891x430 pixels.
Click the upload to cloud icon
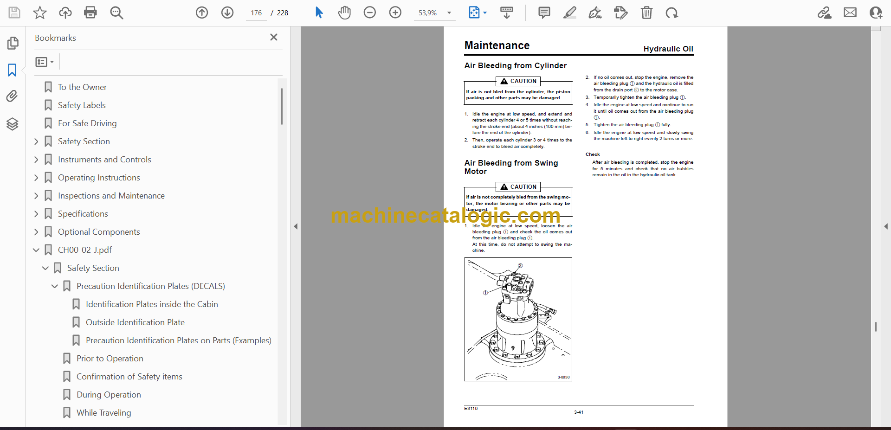(x=65, y=13)
